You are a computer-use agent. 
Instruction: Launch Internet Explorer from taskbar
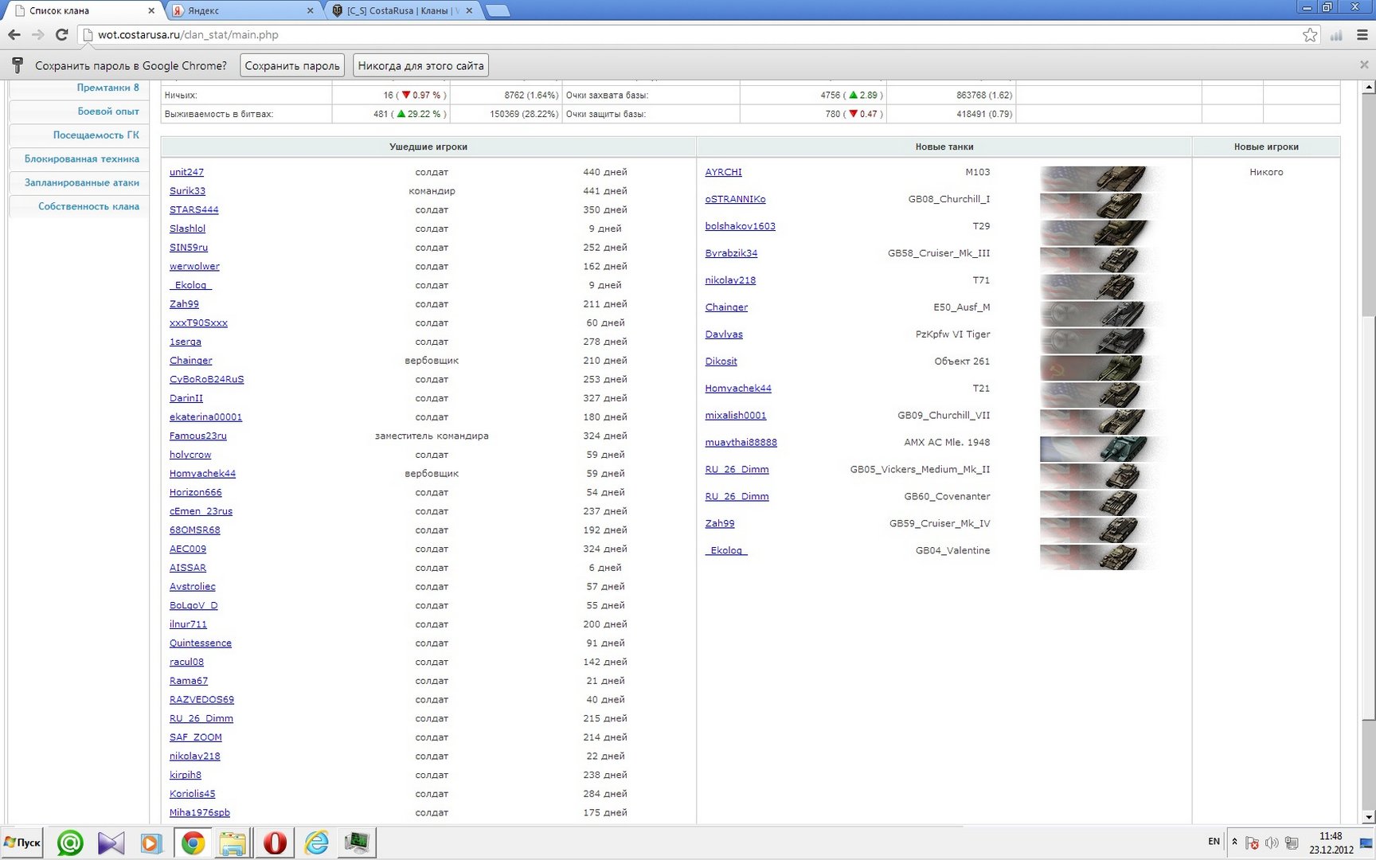click(x=316, y=842)
